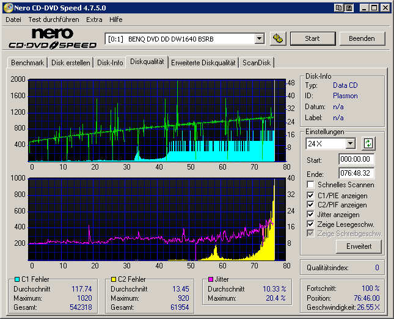Image resolution: width=394 pixels, height=319 pixels.
Task: Click the Nero CD-DVD Speed logo
Action: (x=53, y=38)
